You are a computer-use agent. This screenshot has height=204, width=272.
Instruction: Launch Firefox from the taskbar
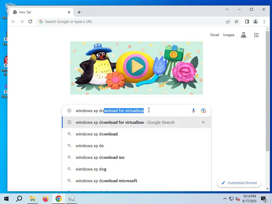tap(46, 199)
